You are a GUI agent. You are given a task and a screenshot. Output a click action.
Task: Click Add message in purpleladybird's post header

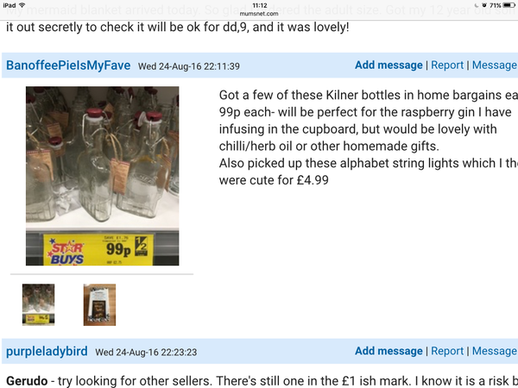click(x=388, y=351)
